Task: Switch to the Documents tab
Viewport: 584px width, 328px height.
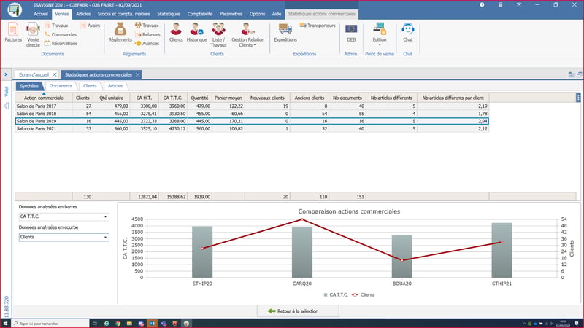Action: [x=61, y=86]
